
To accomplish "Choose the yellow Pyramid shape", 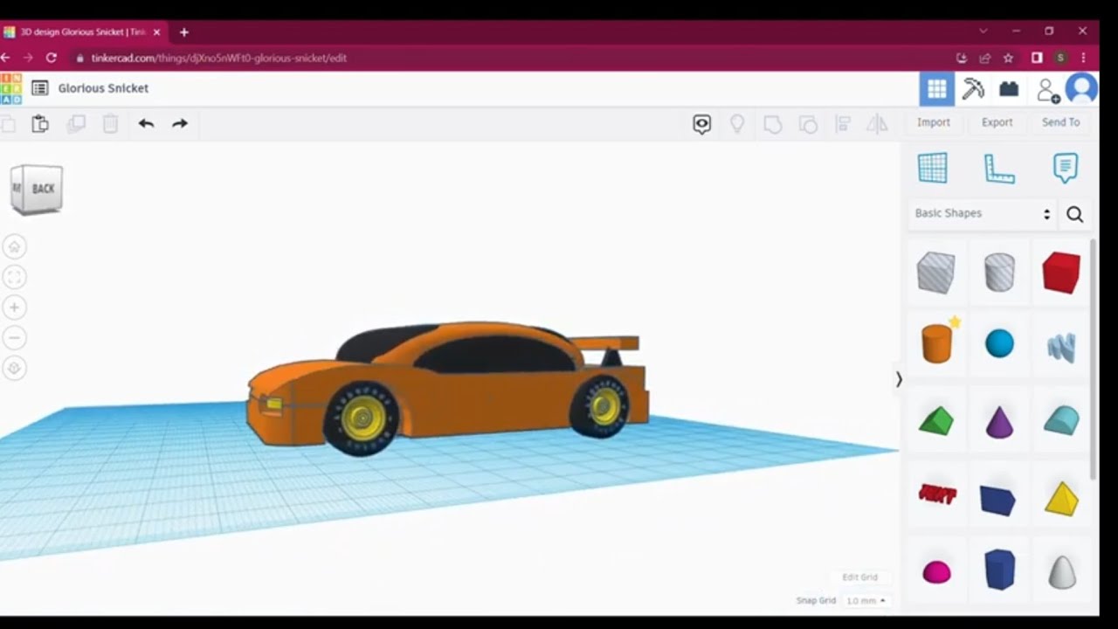I will 1061,498.
